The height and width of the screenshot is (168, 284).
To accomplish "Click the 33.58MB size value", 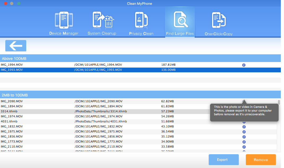I will [168, 147].
